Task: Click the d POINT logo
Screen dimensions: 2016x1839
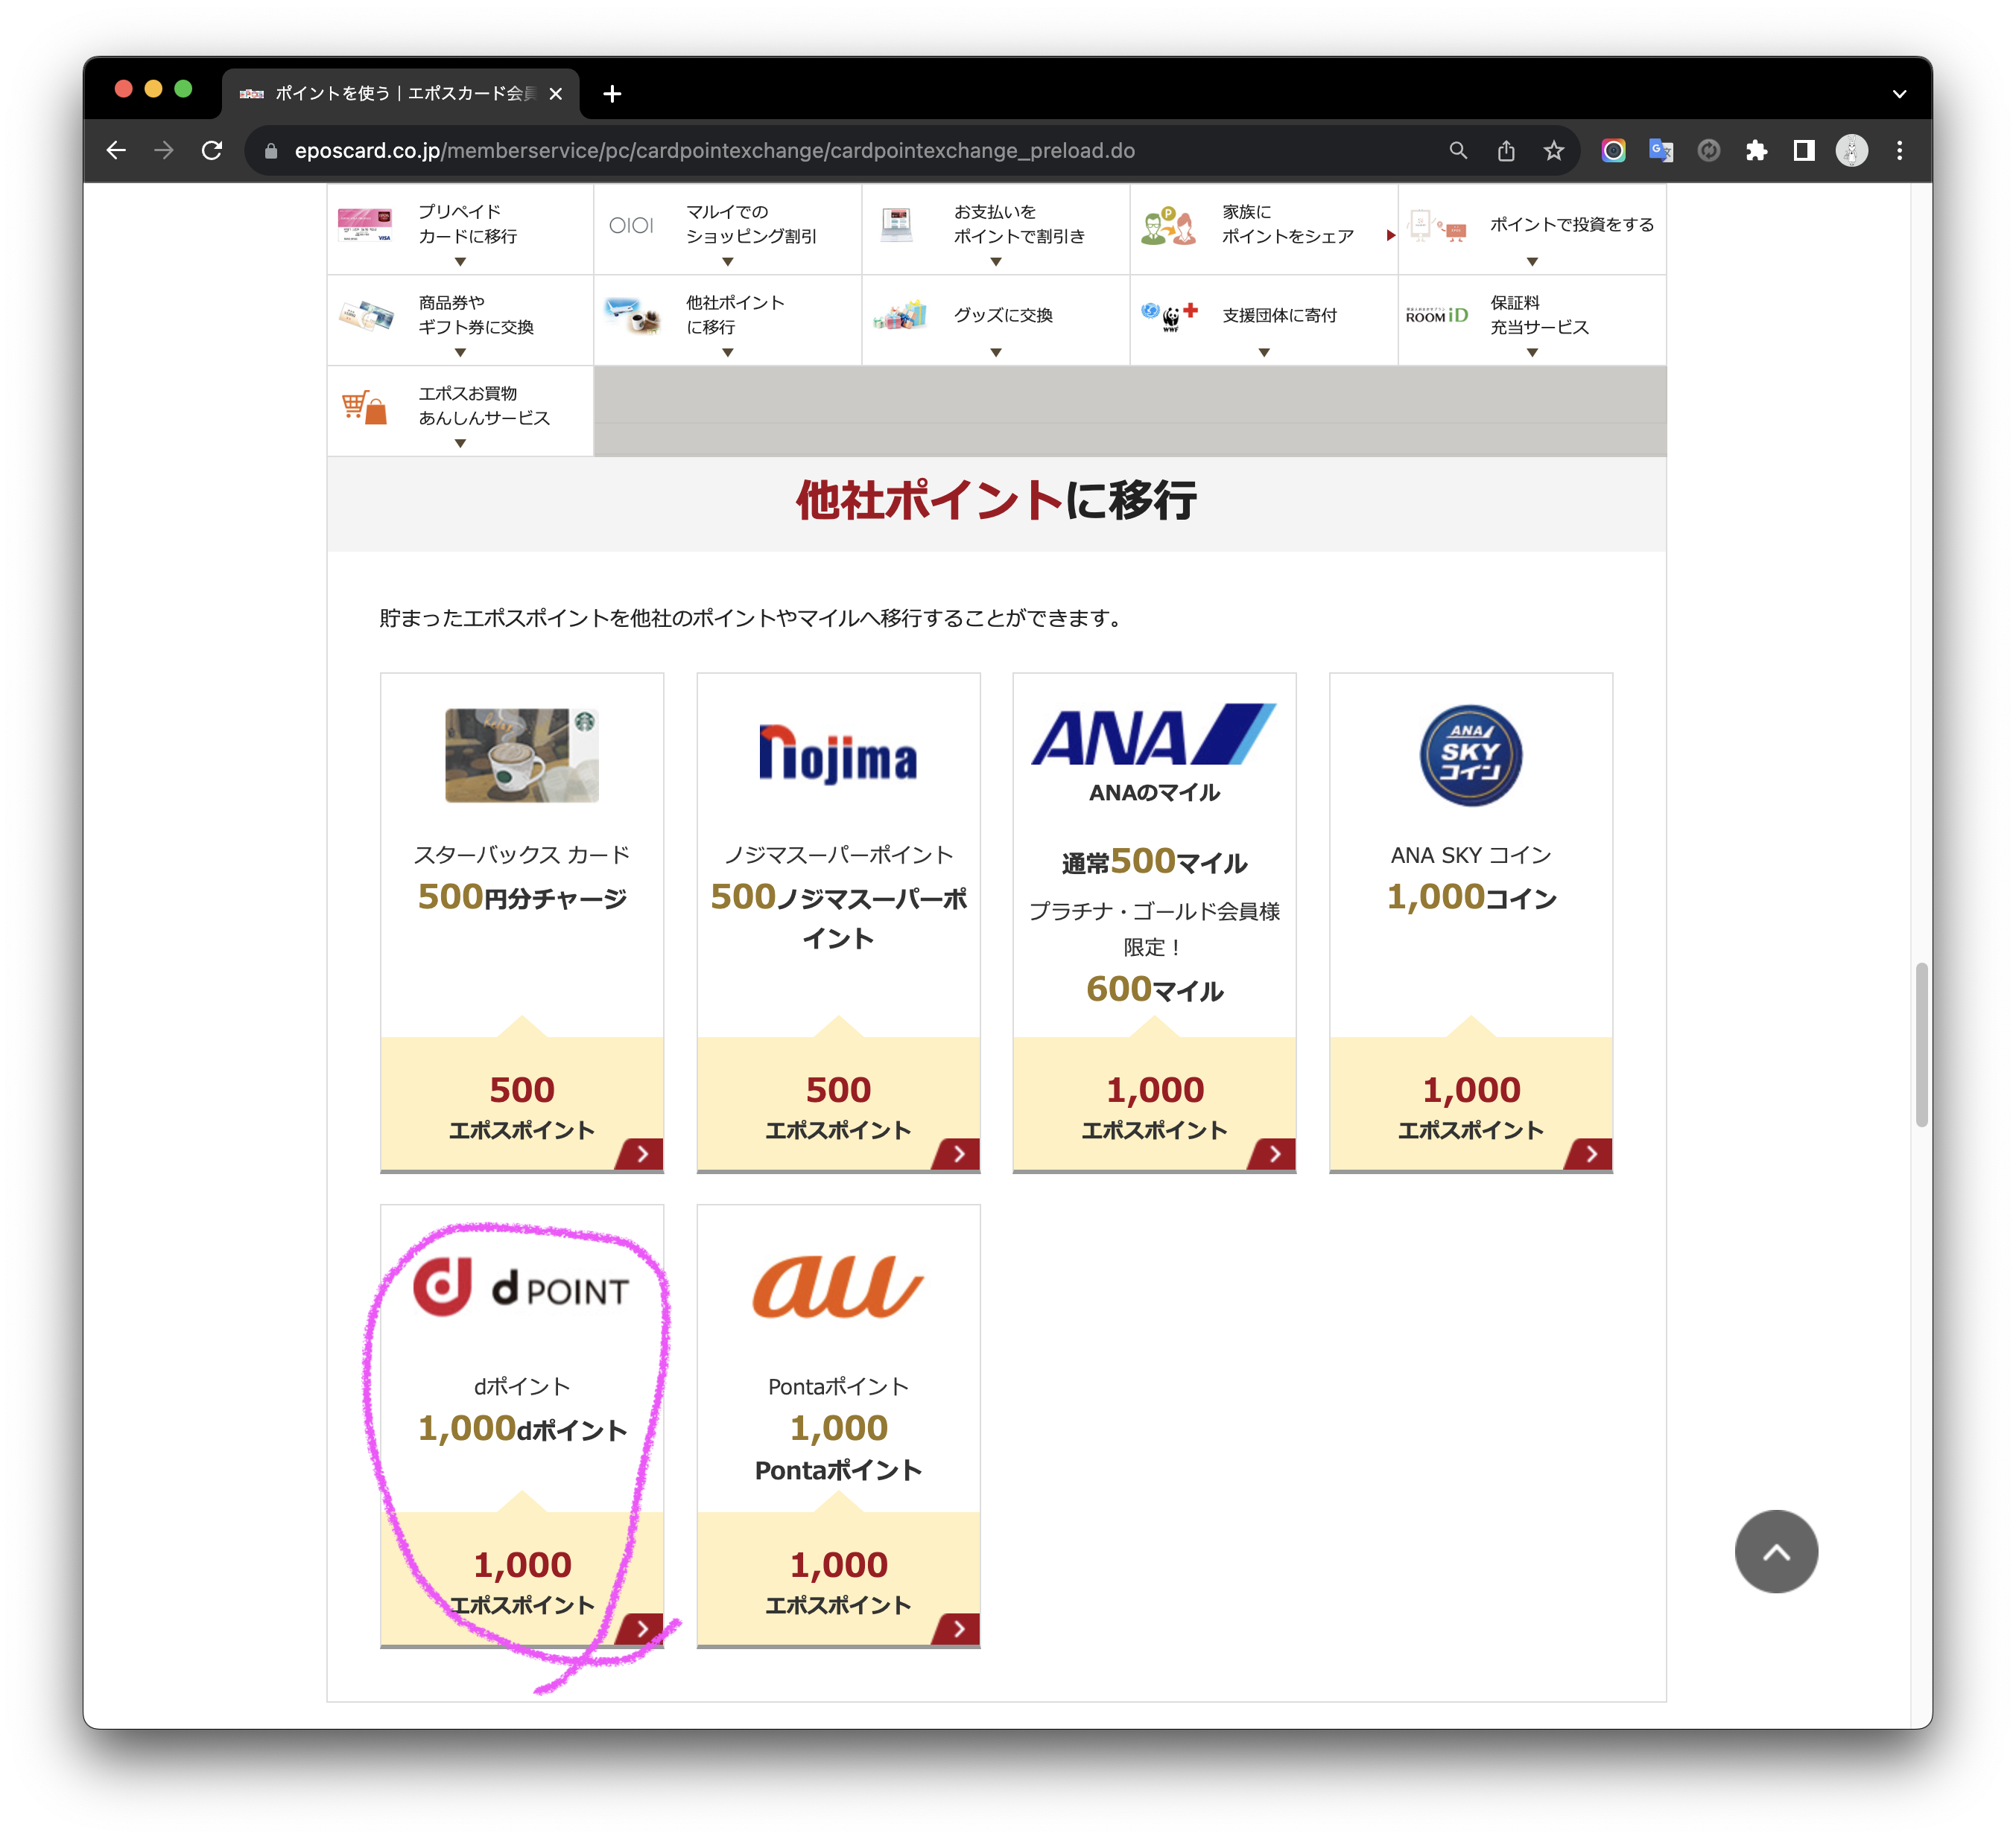Action: 522,1287
